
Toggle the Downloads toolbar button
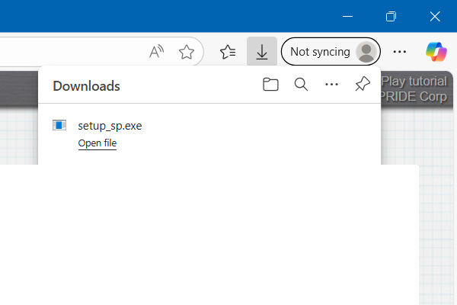coord(262,52)
